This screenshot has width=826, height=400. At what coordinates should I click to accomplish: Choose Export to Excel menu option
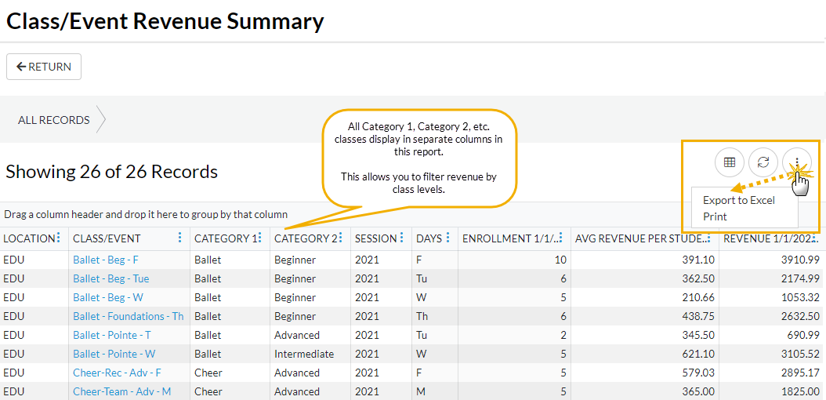click(x=738, y=200)
